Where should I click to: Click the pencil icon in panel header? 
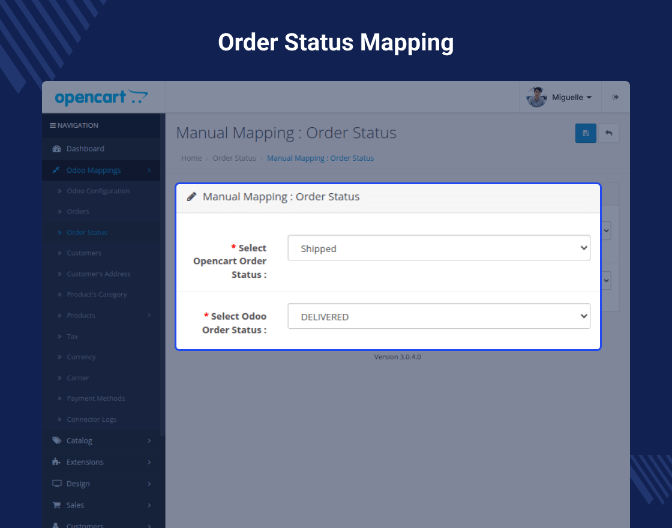pos(191,197)
